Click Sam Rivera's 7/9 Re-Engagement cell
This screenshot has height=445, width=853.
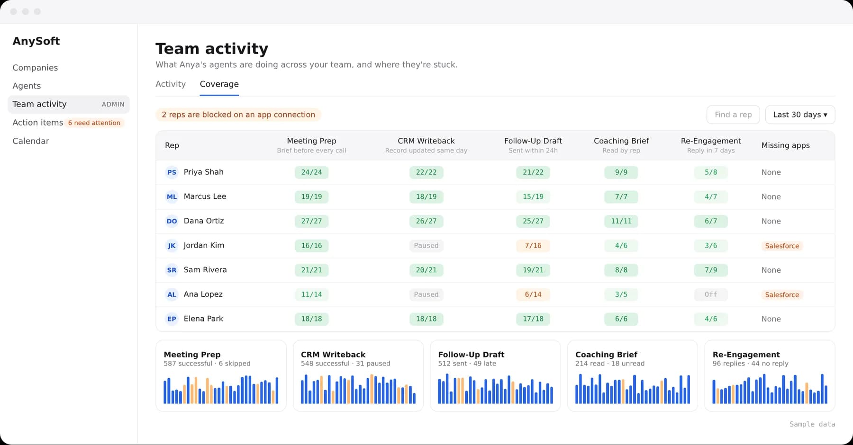pos(710,270)
